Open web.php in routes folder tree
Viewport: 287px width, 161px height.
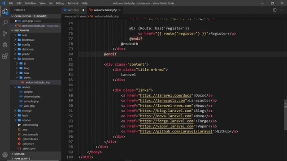pyautogui.click(x=35, y=106)
